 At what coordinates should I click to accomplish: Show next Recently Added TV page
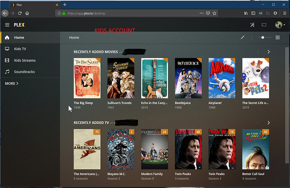pyautogui.click(x=269, y=123)
